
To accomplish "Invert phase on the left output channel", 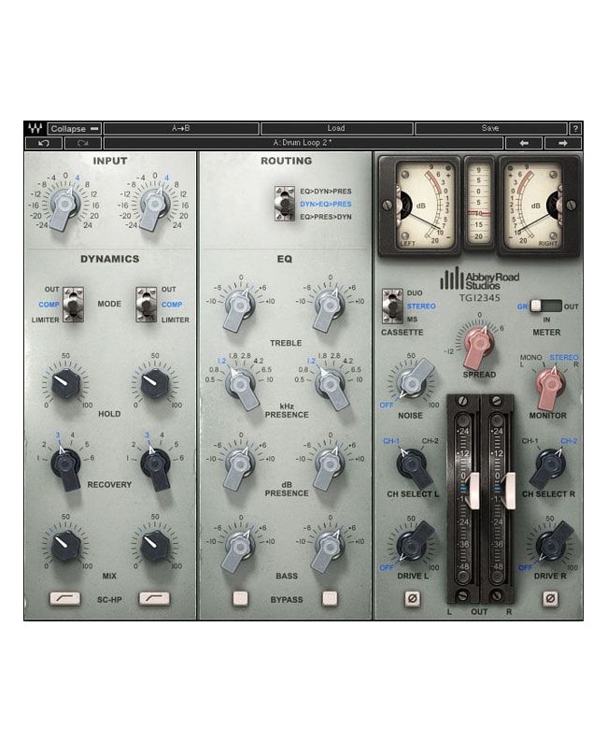I will click(x=411, y=598).
